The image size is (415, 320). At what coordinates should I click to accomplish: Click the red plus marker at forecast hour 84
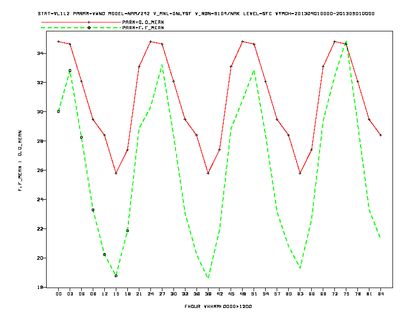pos(380,135)
